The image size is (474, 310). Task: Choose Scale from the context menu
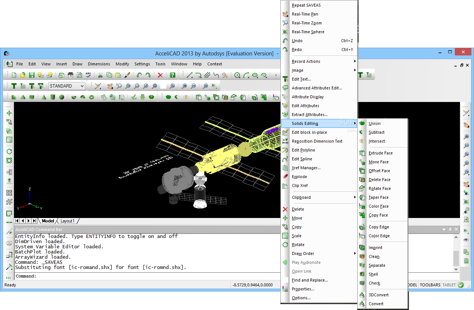coord(319,236)
